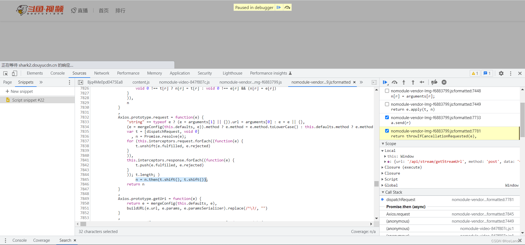Screen dimensions: 525x245
Task: Click the inspect element picker icon
Action: [5, 73]
